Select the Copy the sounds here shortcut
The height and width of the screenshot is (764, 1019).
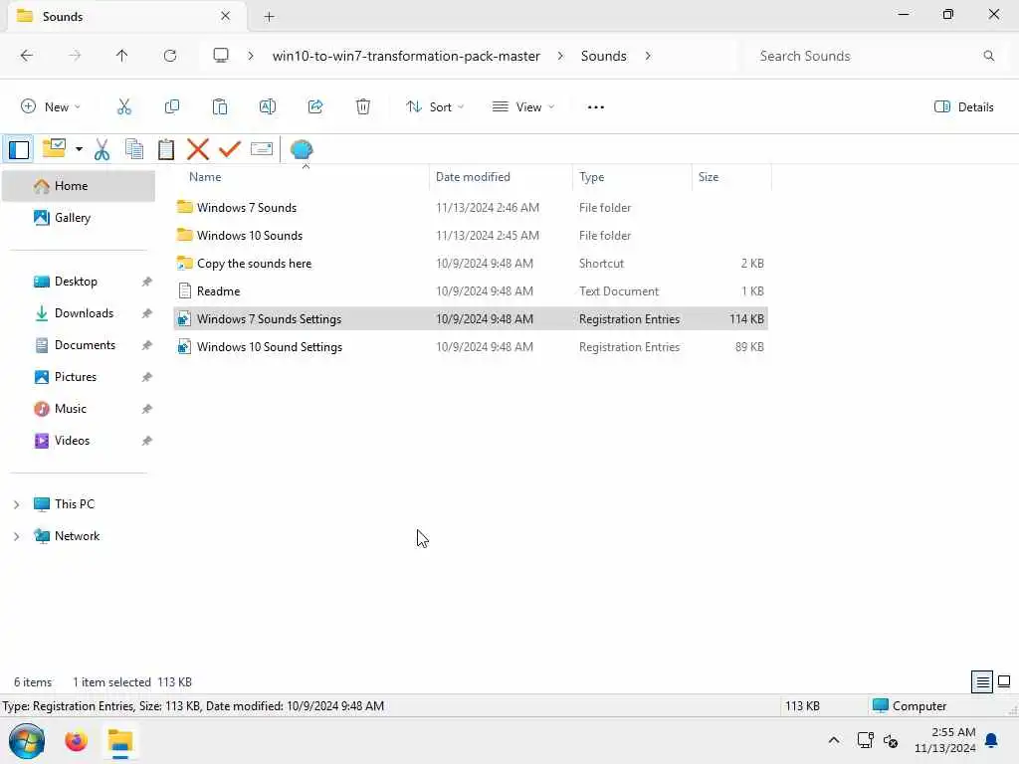pyautogui.click(x=471, y=263)
